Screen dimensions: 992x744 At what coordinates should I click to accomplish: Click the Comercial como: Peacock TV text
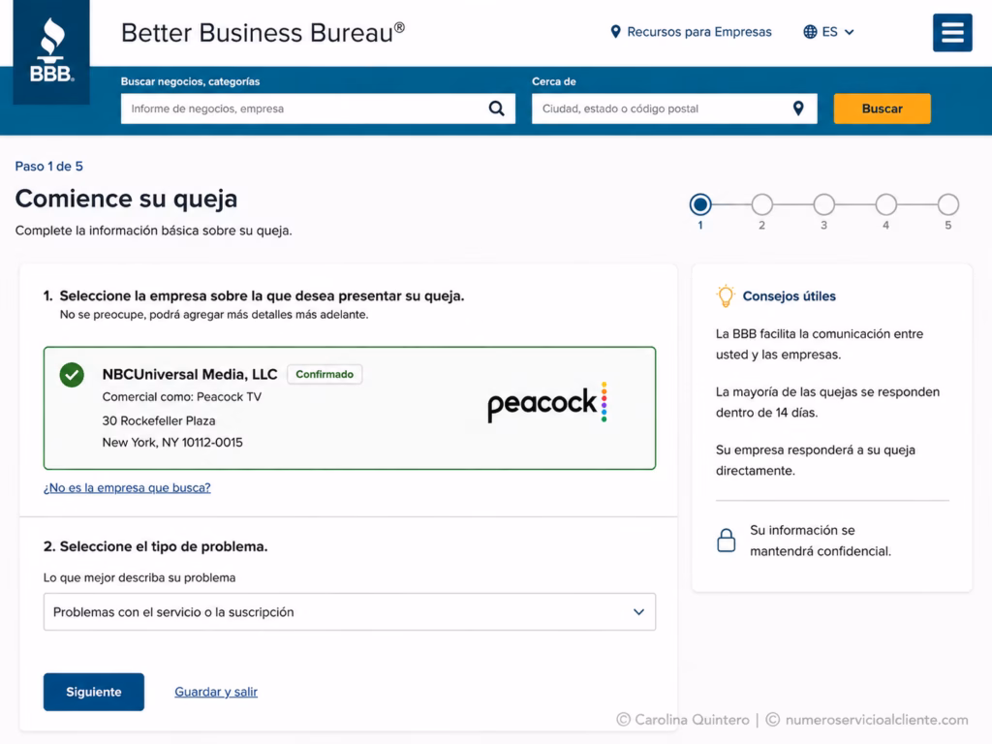click(181, 397)
